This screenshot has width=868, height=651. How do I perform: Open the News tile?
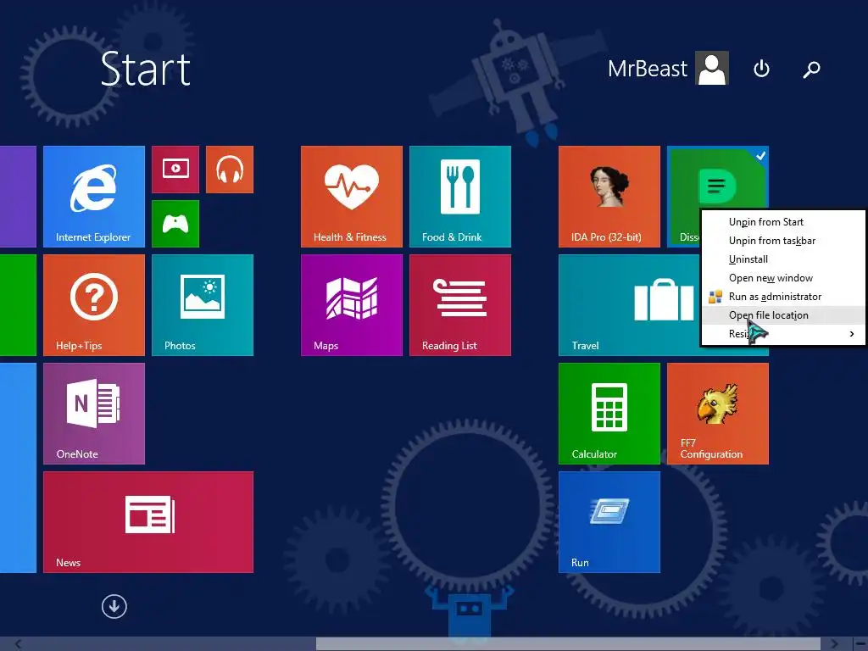tap(148, 522)
